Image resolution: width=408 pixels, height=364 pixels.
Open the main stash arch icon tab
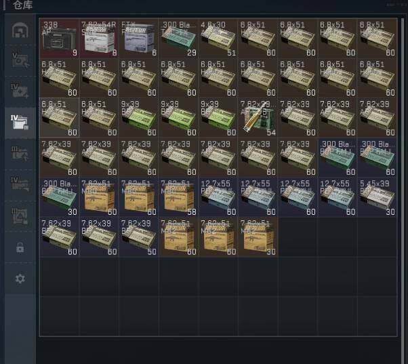tap(20, 31)
